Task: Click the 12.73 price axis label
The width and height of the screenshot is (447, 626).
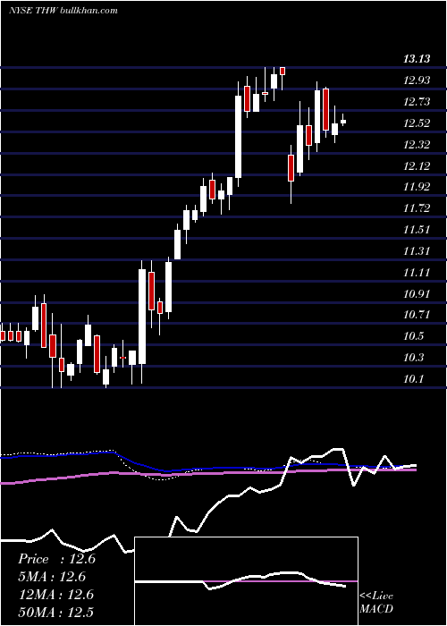Action: (x=417, y=102)
